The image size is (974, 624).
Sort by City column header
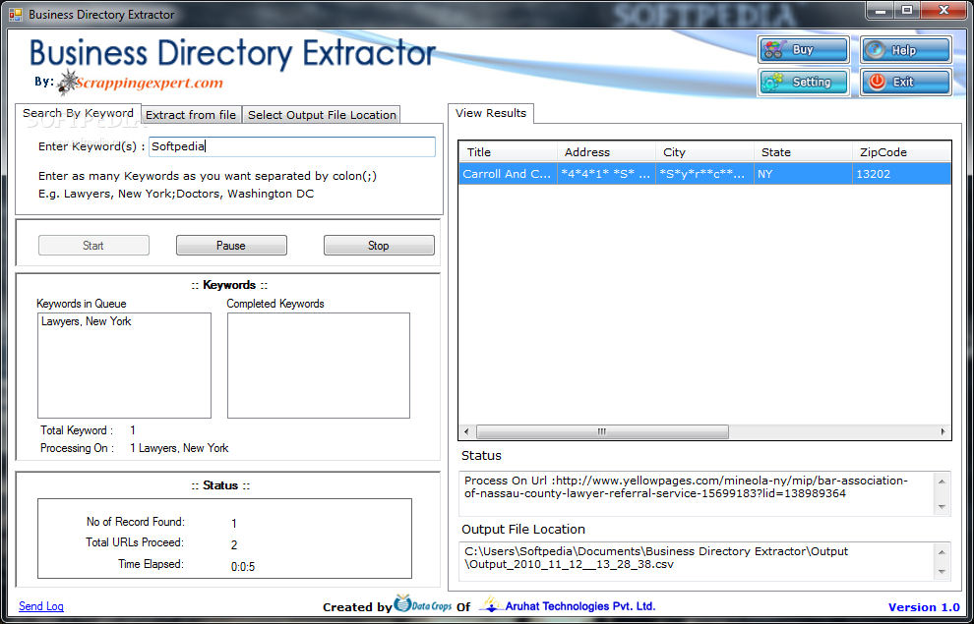pos(705,152)
